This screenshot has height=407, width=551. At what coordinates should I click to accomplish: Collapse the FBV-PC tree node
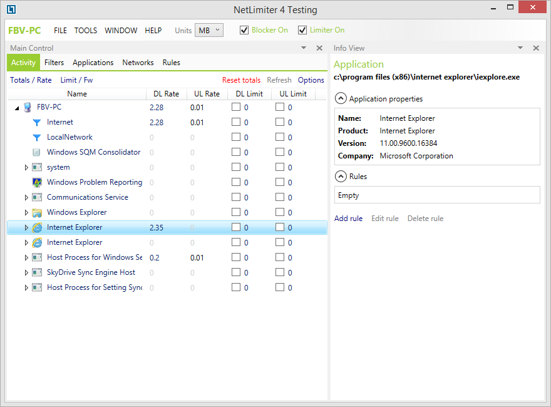click(17, 108)
